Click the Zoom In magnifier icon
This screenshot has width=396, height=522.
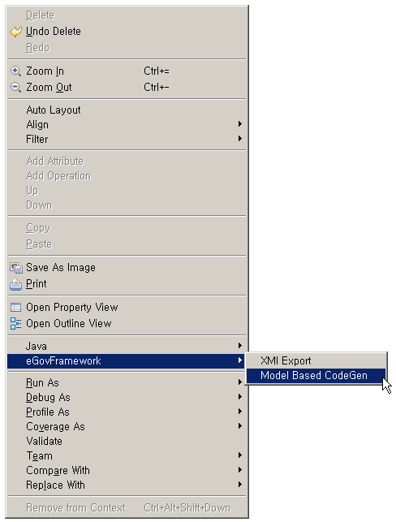click(x=15, y=71)
